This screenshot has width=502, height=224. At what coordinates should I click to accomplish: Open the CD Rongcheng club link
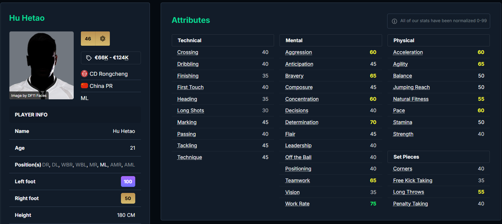(108, 74)
